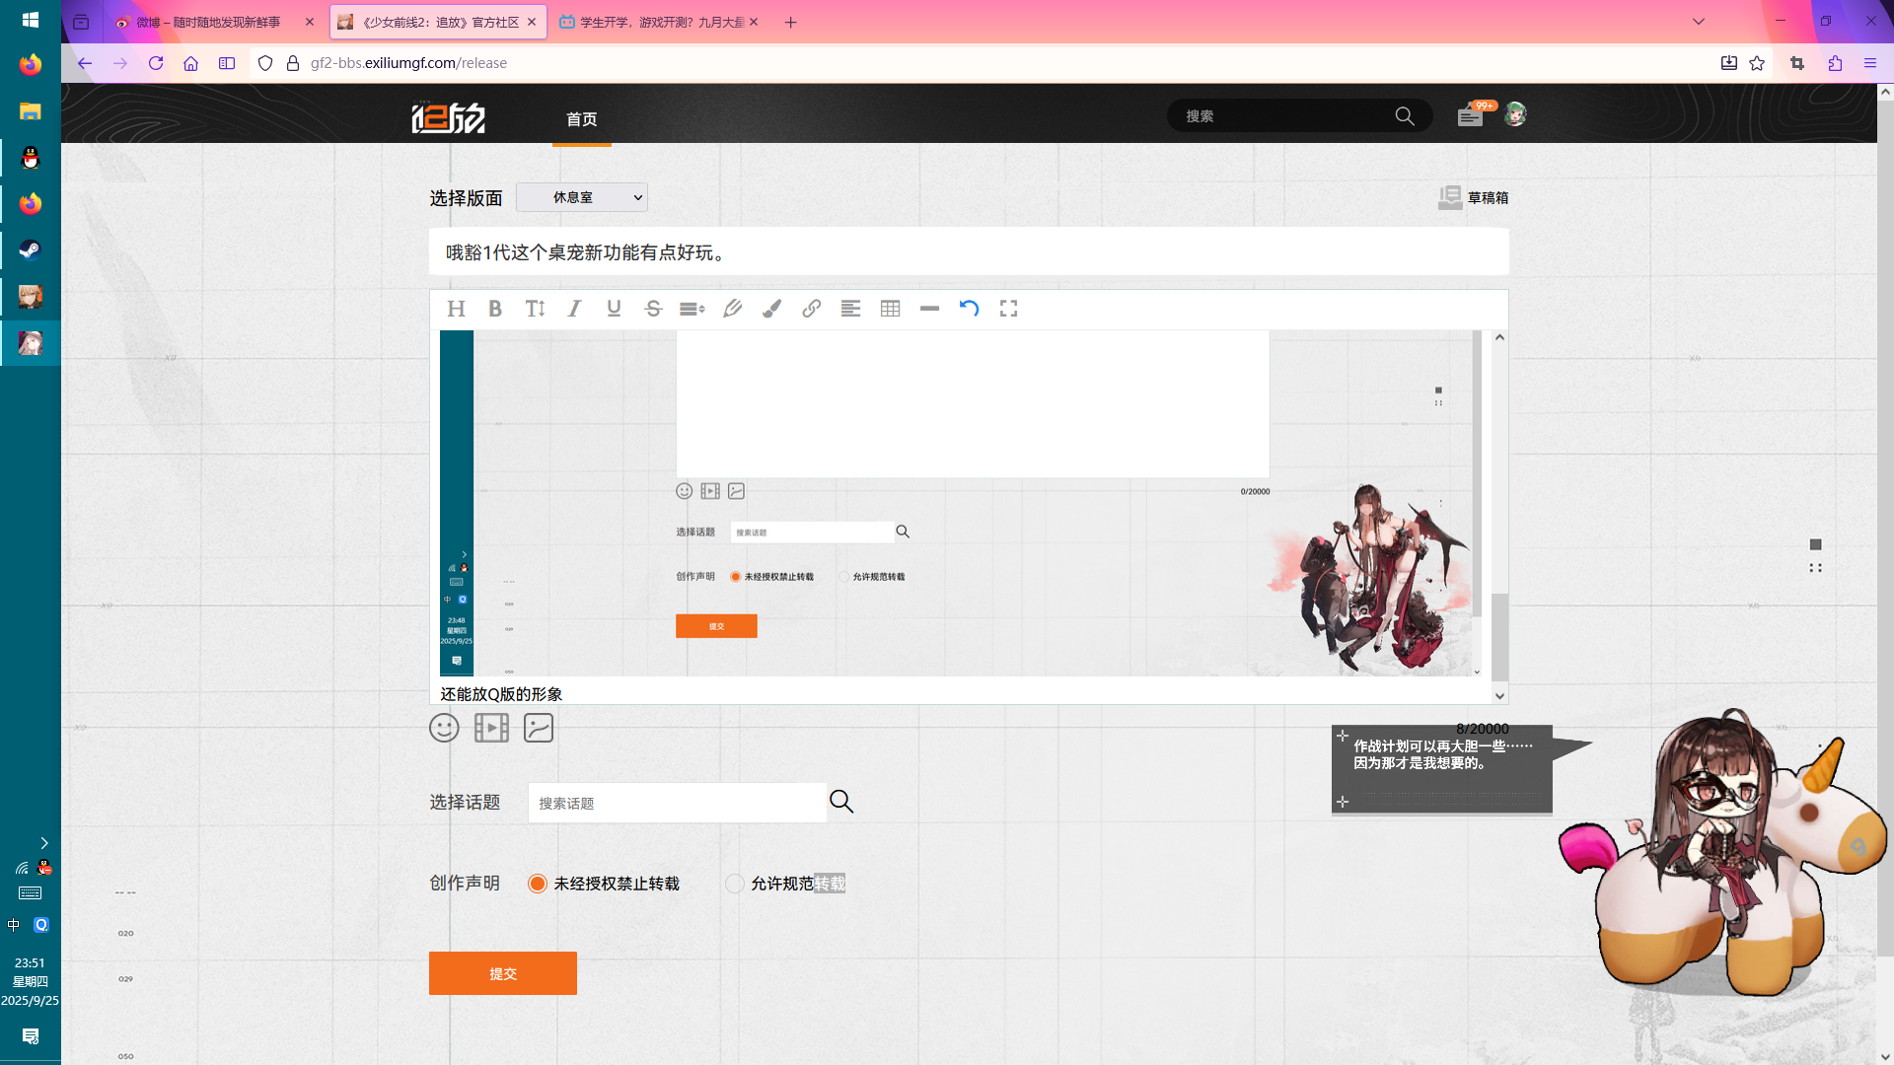Submit the post with 提交 button
The image size is (1894, 1065).
click(x=503, y=973)
